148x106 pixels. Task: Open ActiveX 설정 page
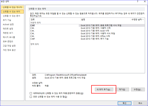(x=8, y=24)
